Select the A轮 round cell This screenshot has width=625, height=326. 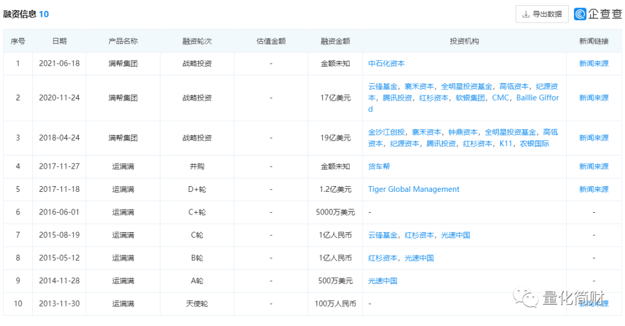pyautogui.click(x=197, y=280)
